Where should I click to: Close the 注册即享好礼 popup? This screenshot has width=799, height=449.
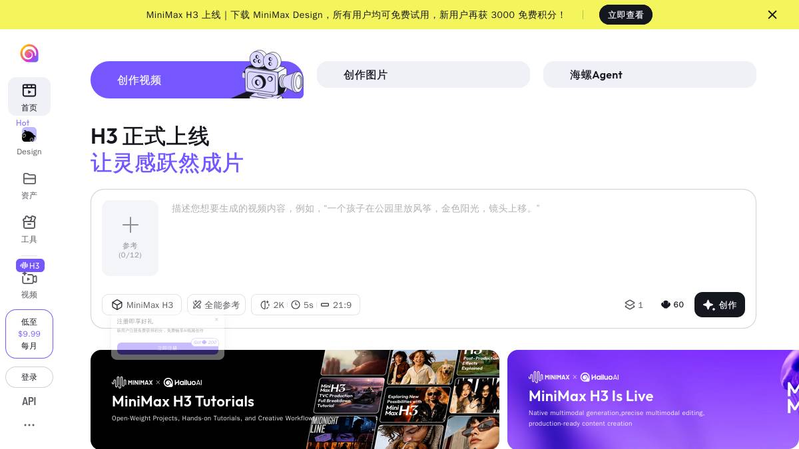pos(216,319)
